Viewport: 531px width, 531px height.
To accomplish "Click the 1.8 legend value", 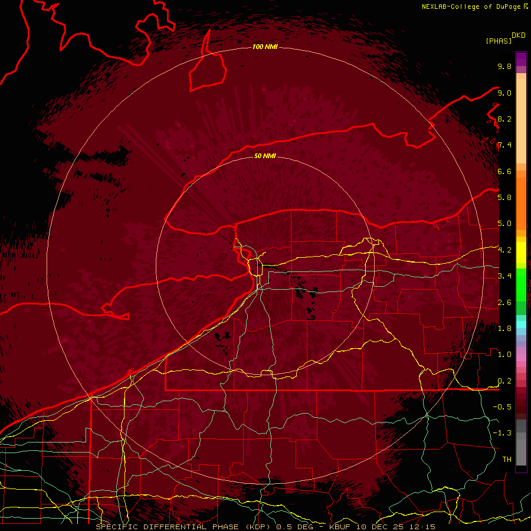I will [504, 328].
